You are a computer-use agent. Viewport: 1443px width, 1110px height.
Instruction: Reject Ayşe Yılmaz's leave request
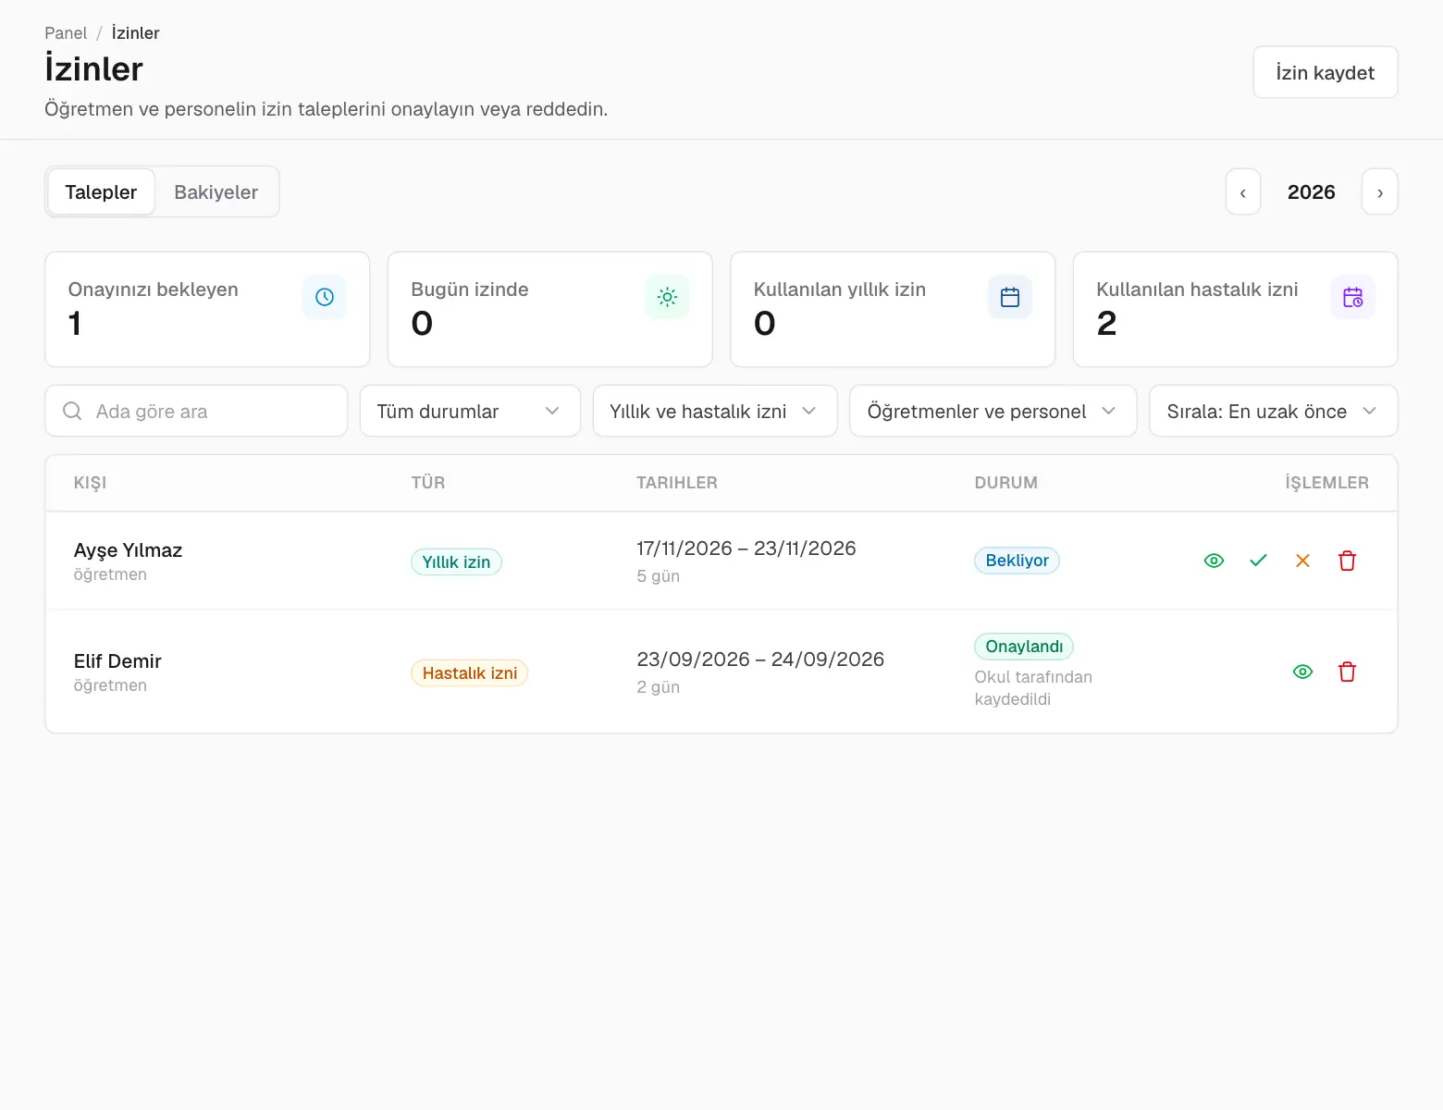pos(1302,561)
